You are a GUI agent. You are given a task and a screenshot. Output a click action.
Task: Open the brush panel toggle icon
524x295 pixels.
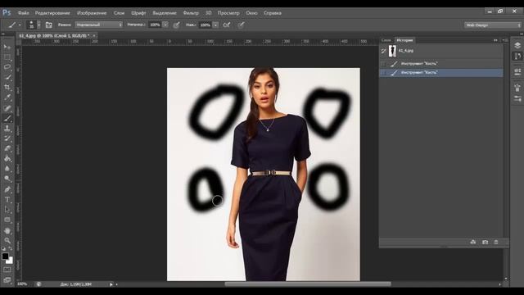pyautogui.click(x=49, y=25)
